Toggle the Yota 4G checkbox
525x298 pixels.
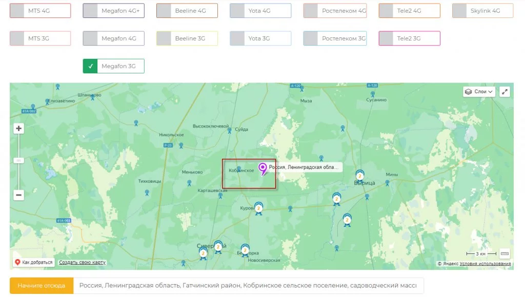pyautogui.click(x=237, y=11)
